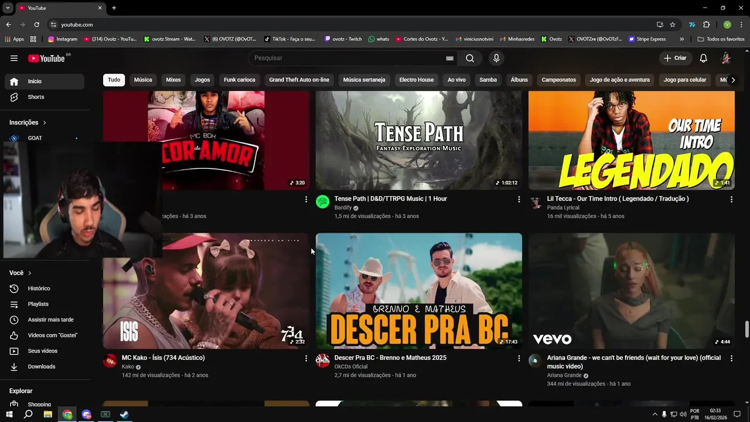Select the Mixes filter chip
750x422 pixels.
[173, 80]
